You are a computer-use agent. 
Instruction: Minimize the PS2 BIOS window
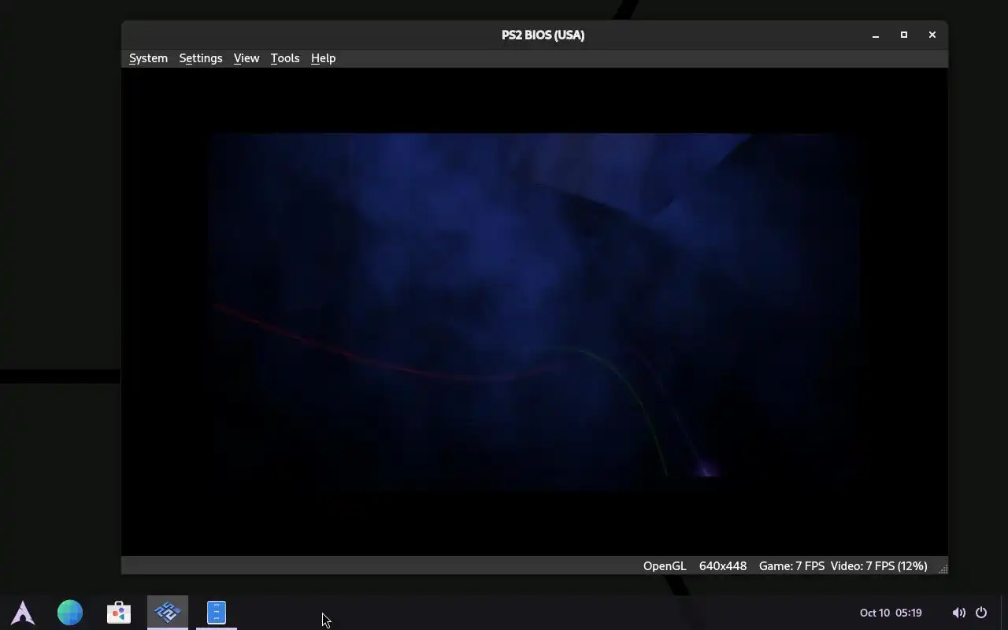point(876,35)
